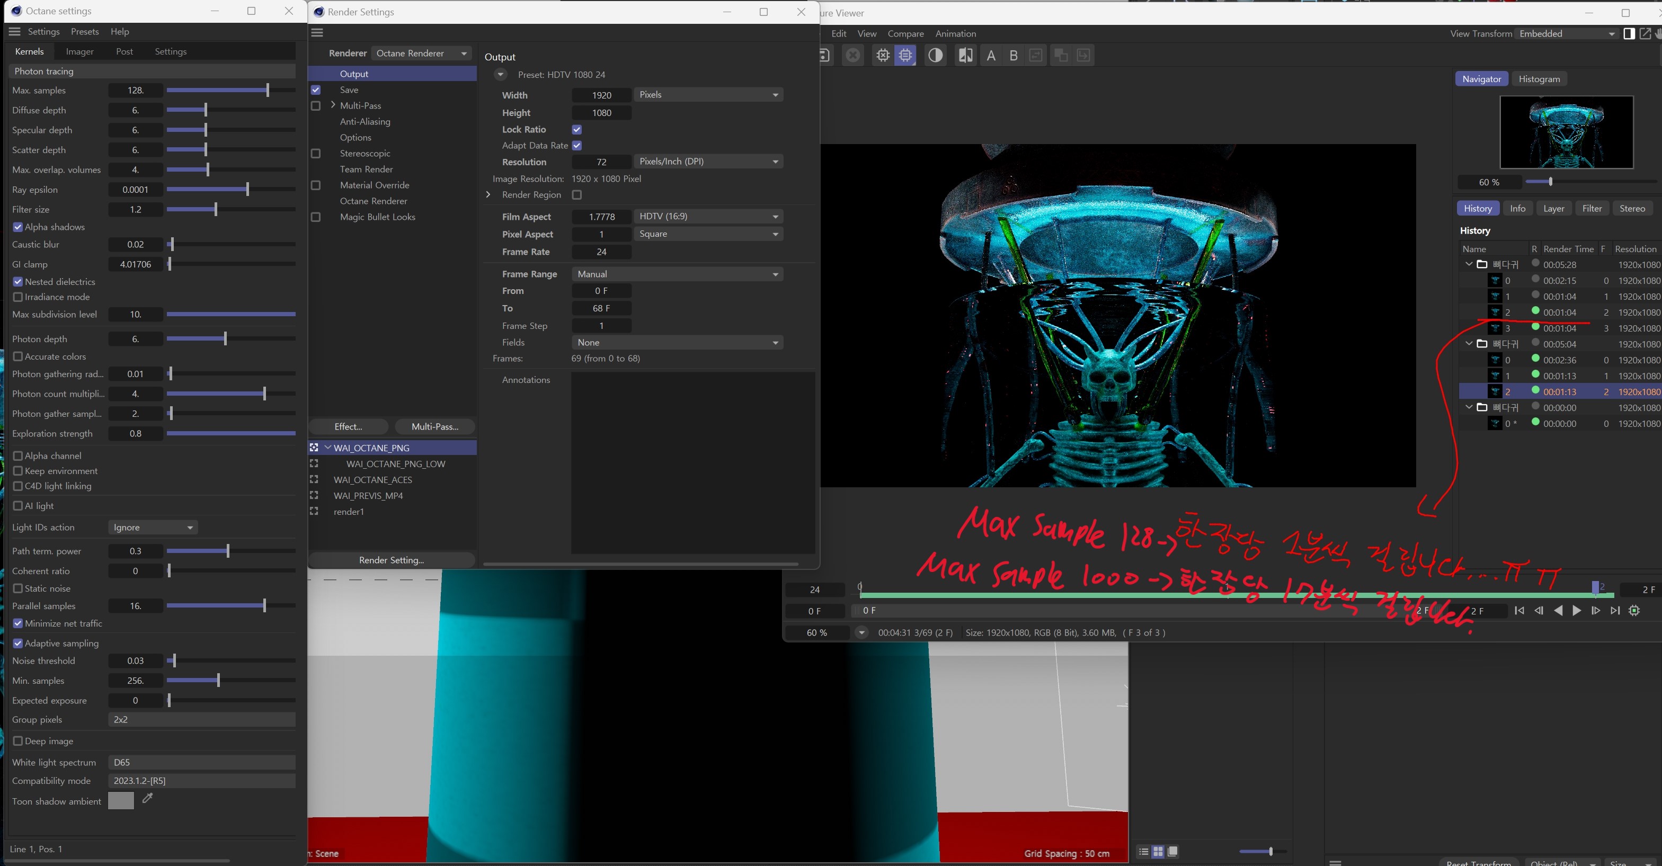Screen dimensions: 1662x866
Task: Select WAI_OCTANE_ACES render setting
Action: (372, 480)
